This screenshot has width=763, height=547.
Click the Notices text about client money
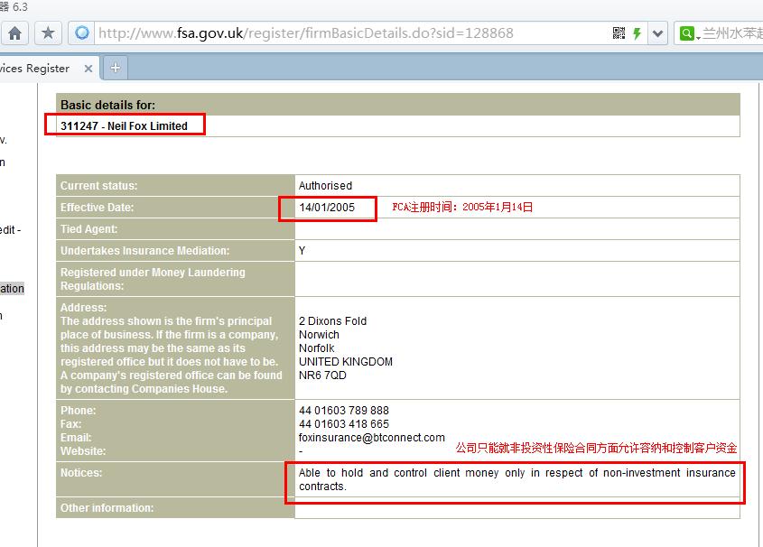(x=516, y=479)
